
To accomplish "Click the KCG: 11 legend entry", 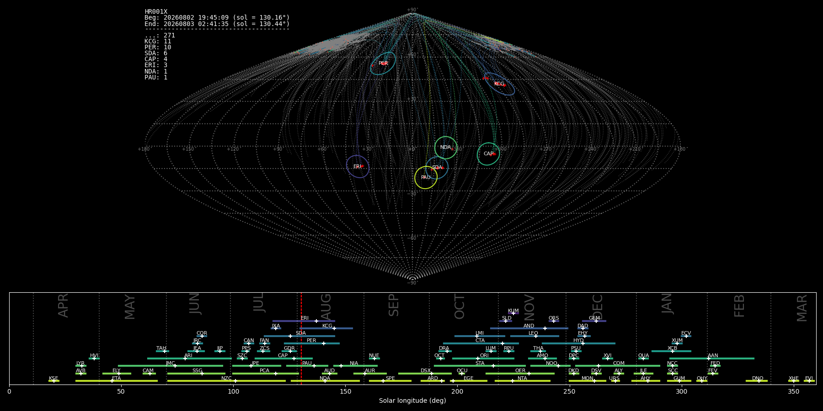I will click(158, 42).
